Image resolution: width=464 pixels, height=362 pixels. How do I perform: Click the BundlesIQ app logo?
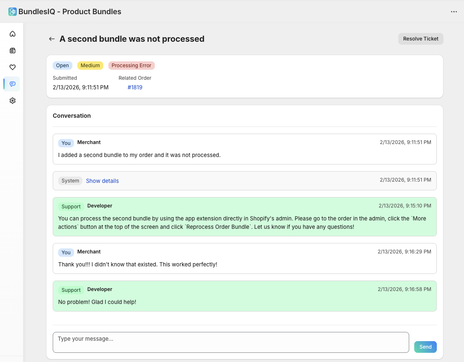(12, 11)
